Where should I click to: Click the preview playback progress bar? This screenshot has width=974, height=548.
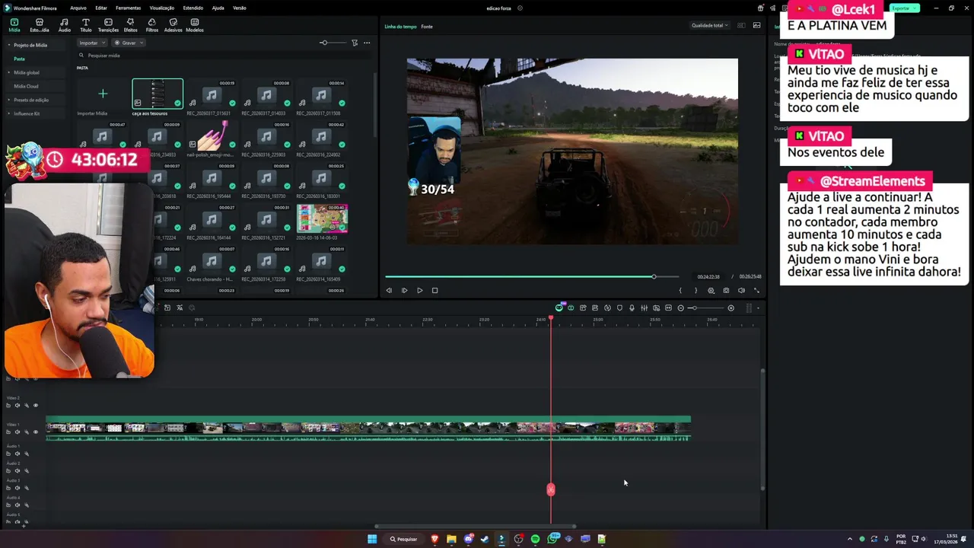pyautogui.click(x=531, y=276)
